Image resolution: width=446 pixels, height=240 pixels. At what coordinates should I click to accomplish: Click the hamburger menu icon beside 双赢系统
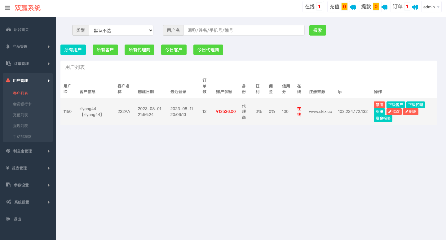7,8
